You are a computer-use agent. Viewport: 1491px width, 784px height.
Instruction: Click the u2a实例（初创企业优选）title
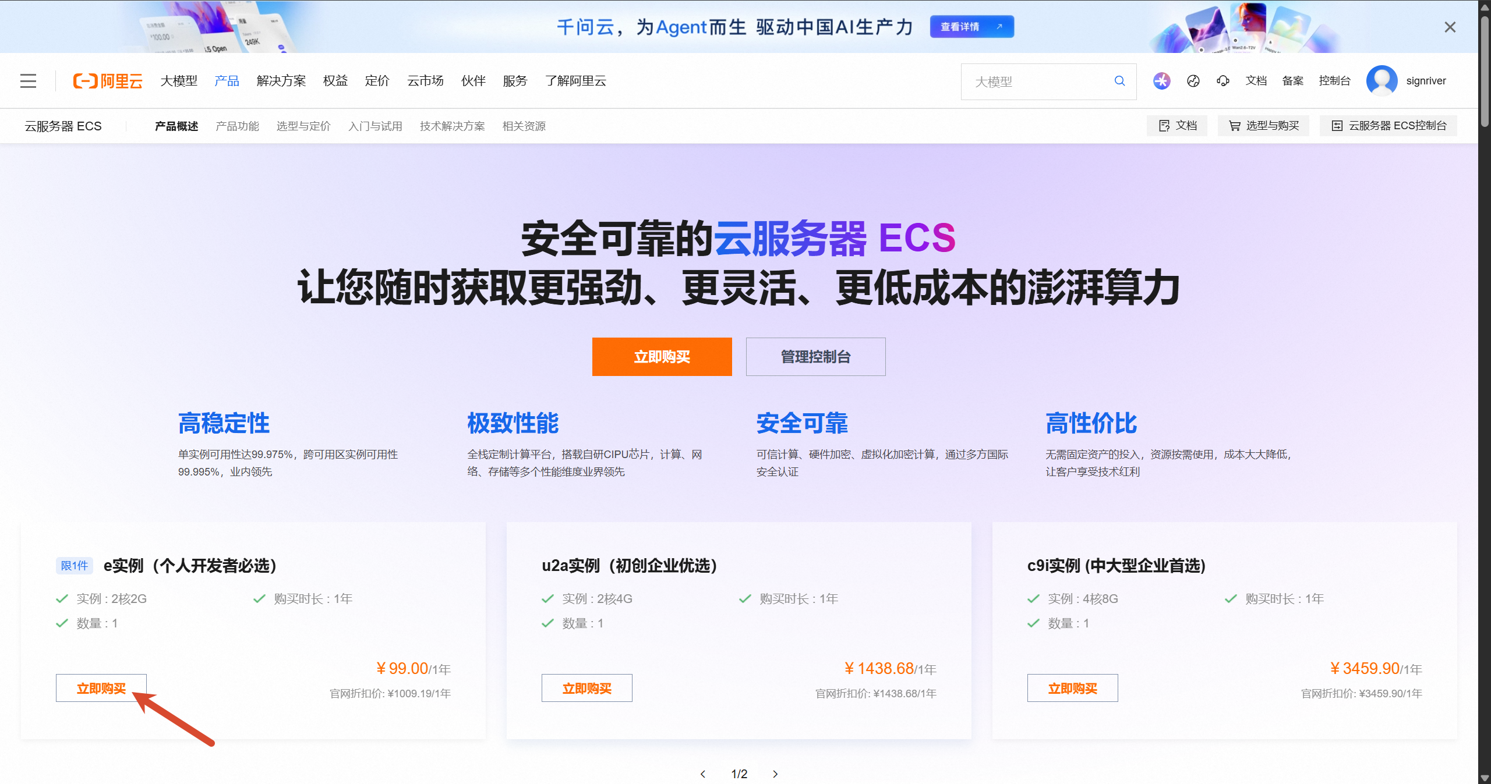(630, 566)
